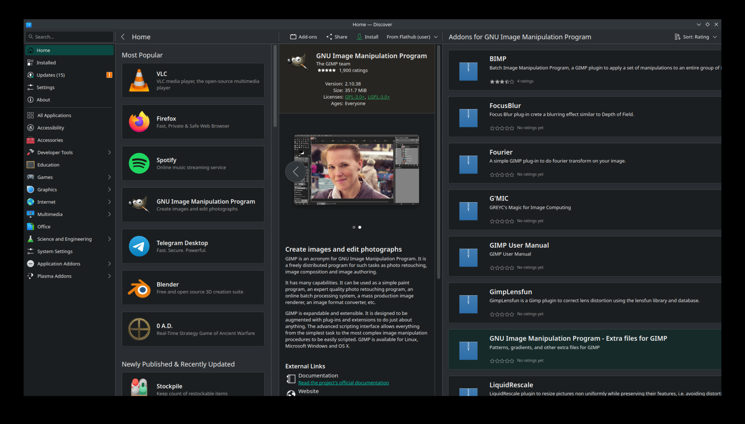Viewport: 745px width, 424px height.
Task: Click the Website globe icon
Action: click(291, 393)
